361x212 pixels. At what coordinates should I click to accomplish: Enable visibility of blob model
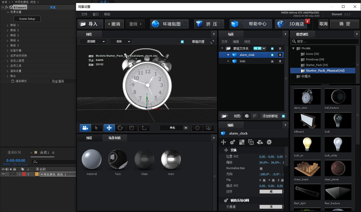click(x=272, y=61)
